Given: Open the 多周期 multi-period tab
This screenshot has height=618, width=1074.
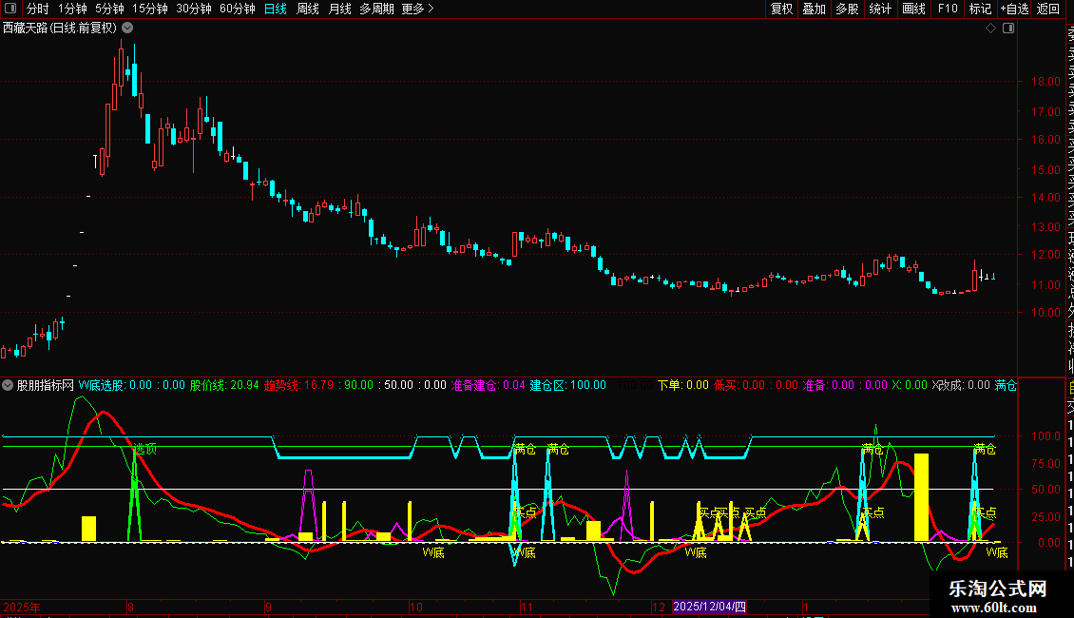Looking at the screenshot, I should pyautogui.click(x=377, y=10).
